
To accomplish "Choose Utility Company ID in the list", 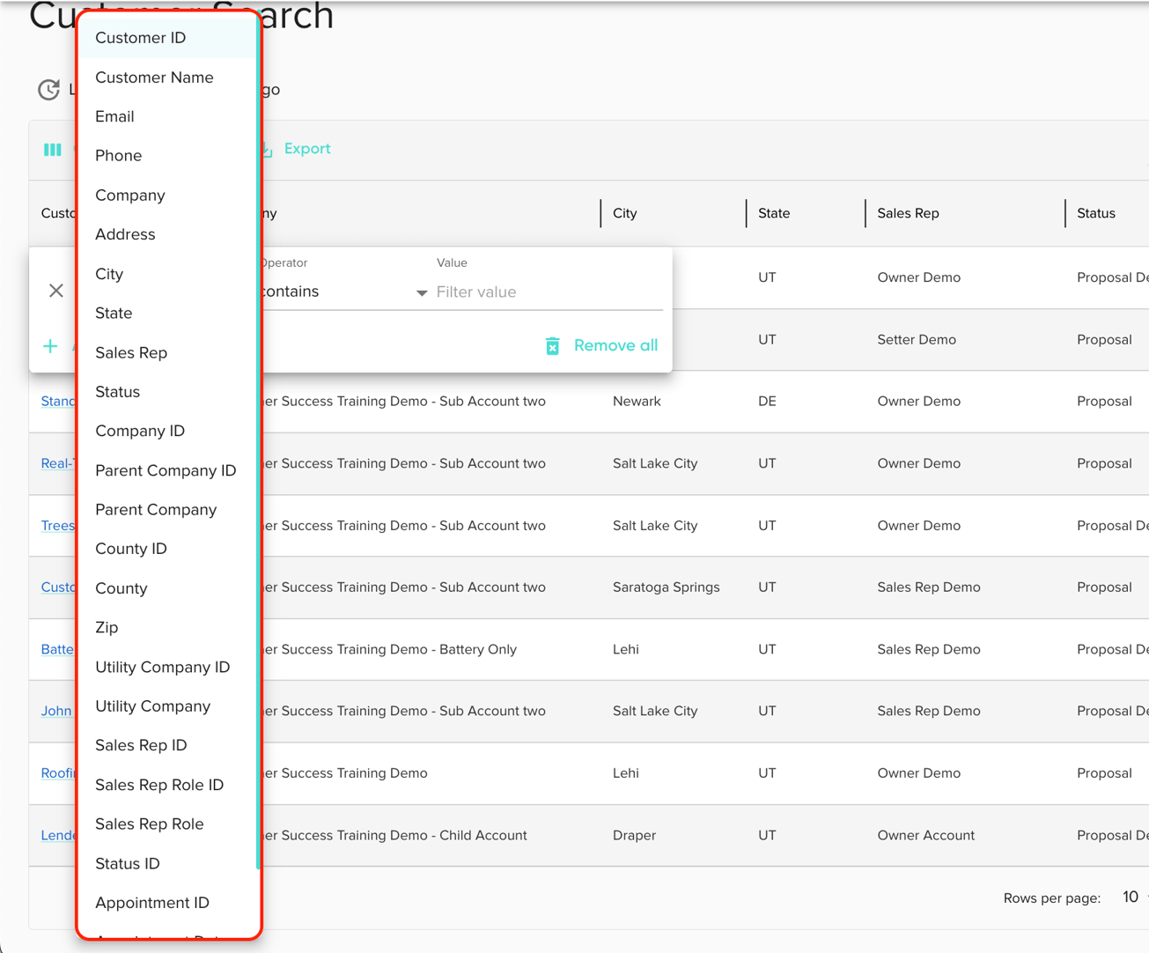I will (x=169, y=667).
